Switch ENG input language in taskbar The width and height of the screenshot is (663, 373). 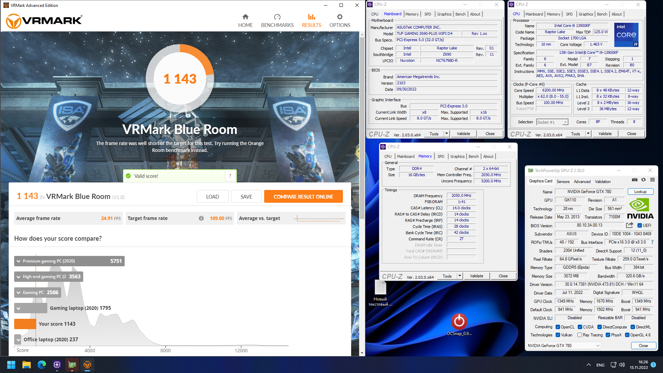(600, 365)
